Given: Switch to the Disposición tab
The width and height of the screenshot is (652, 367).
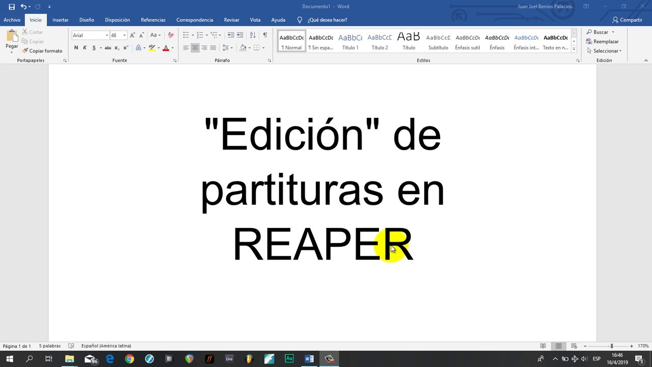Looking at the screenshot, I should pos(118,20).
